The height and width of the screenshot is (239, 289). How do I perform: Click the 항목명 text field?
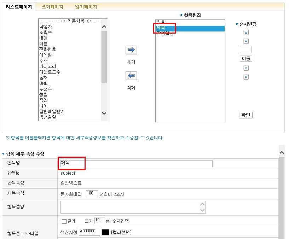pyautogui.click(x=136, y=163)
